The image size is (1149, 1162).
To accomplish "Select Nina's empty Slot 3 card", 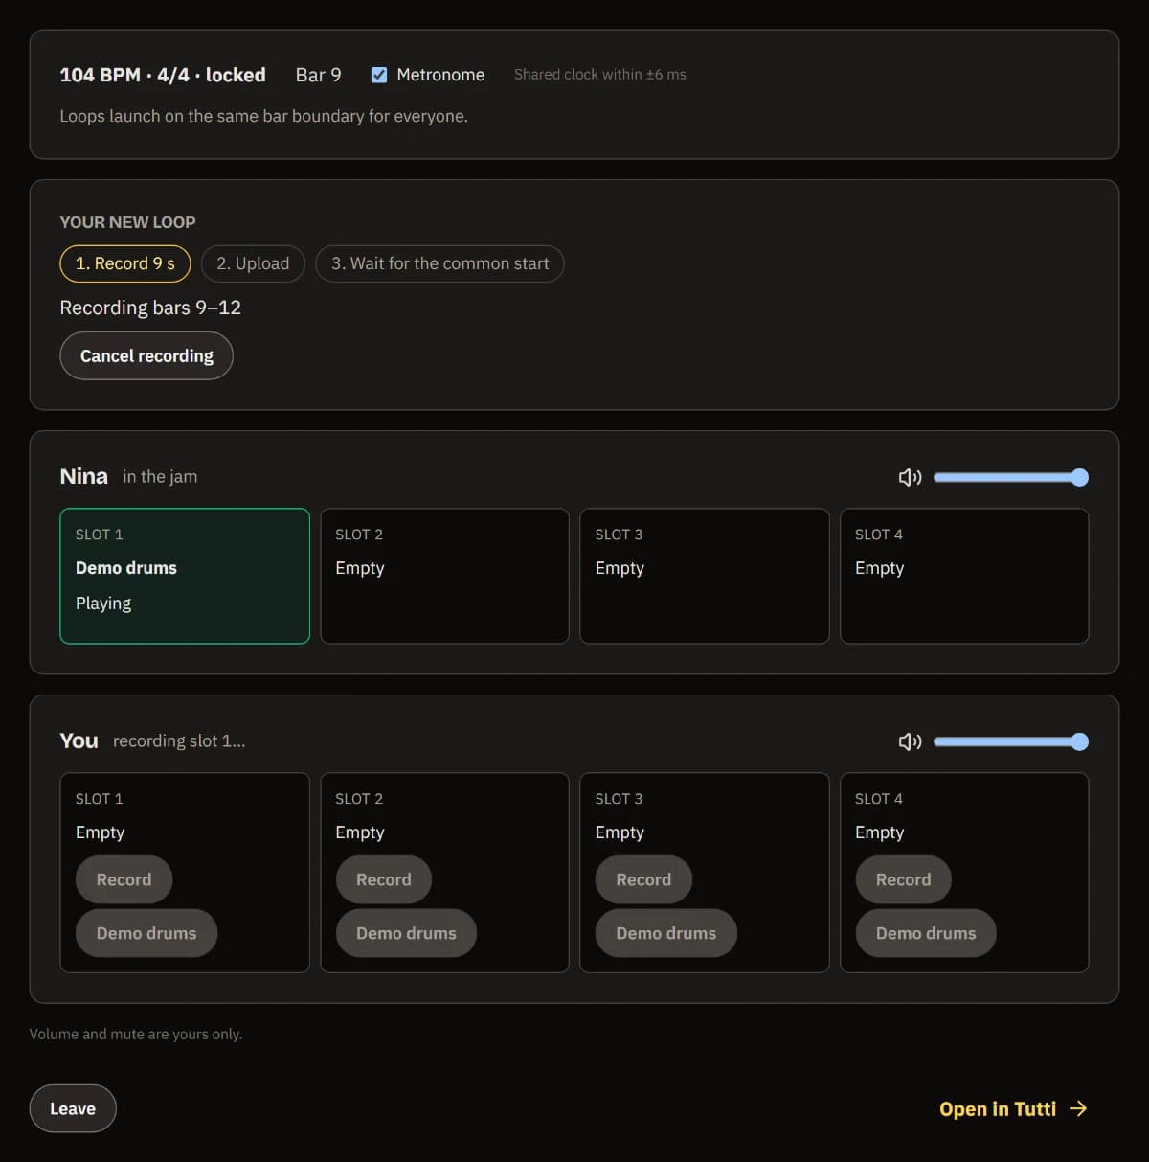I will (x=705, y=576).
